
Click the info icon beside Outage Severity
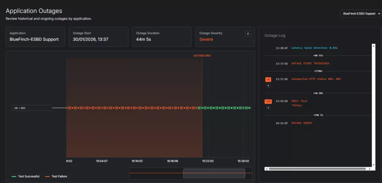pyautogui.click(x=248, y=34)
